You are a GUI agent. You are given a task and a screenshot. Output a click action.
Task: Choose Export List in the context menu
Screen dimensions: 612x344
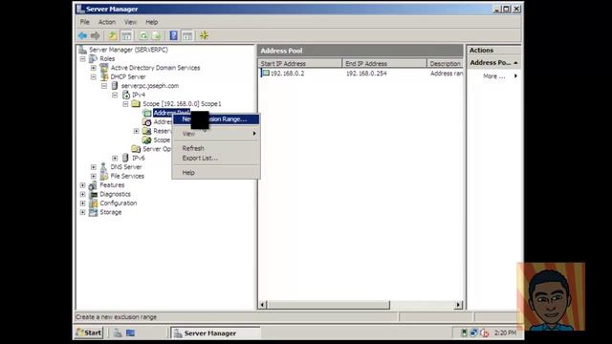click(216, 158)
